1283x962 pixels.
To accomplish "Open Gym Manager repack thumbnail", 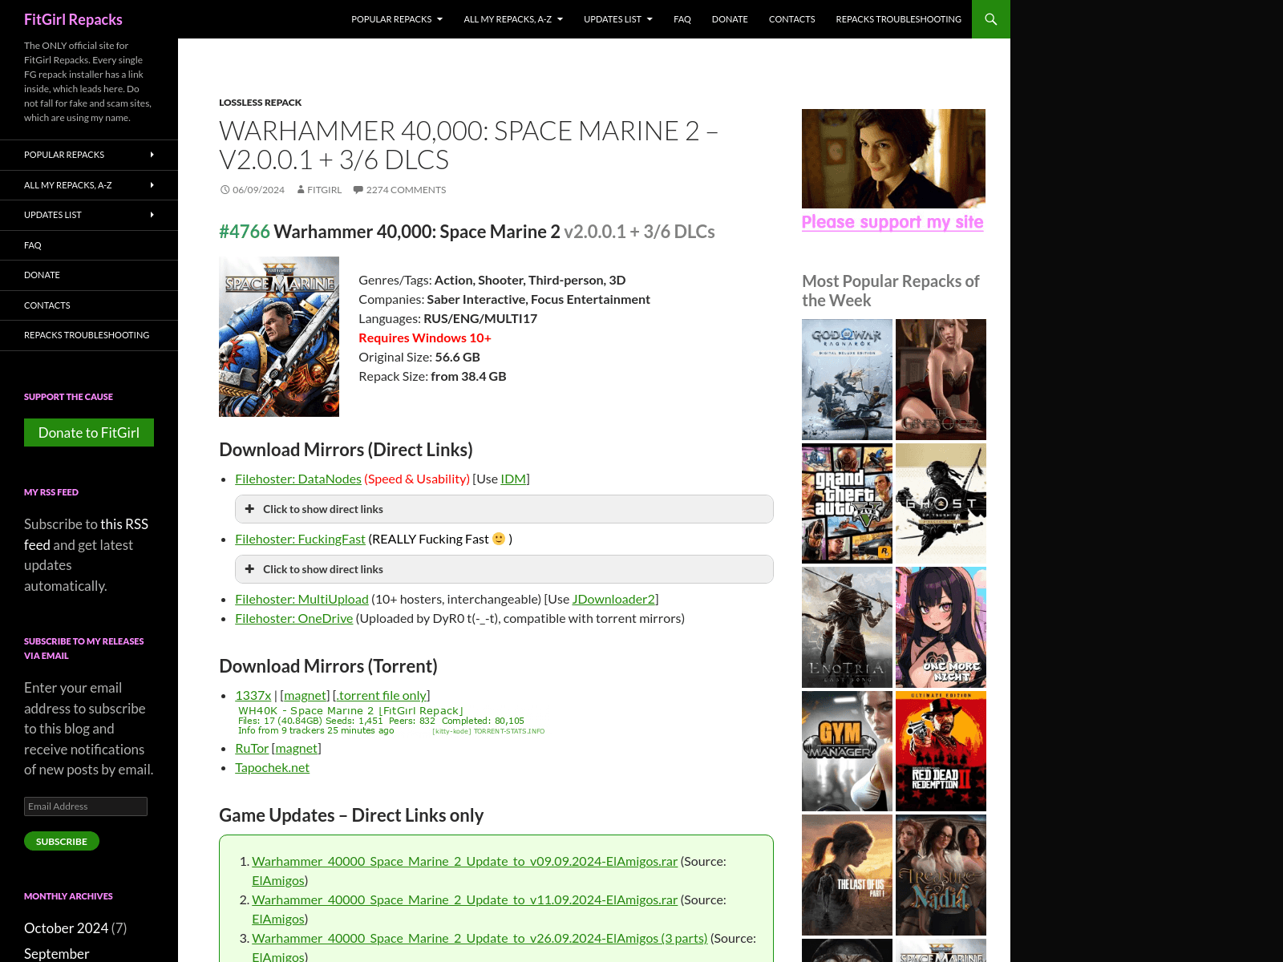I will (847, 751).
